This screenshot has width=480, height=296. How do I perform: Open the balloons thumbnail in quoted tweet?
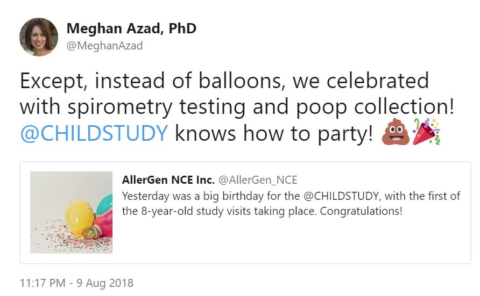point(71,212)
